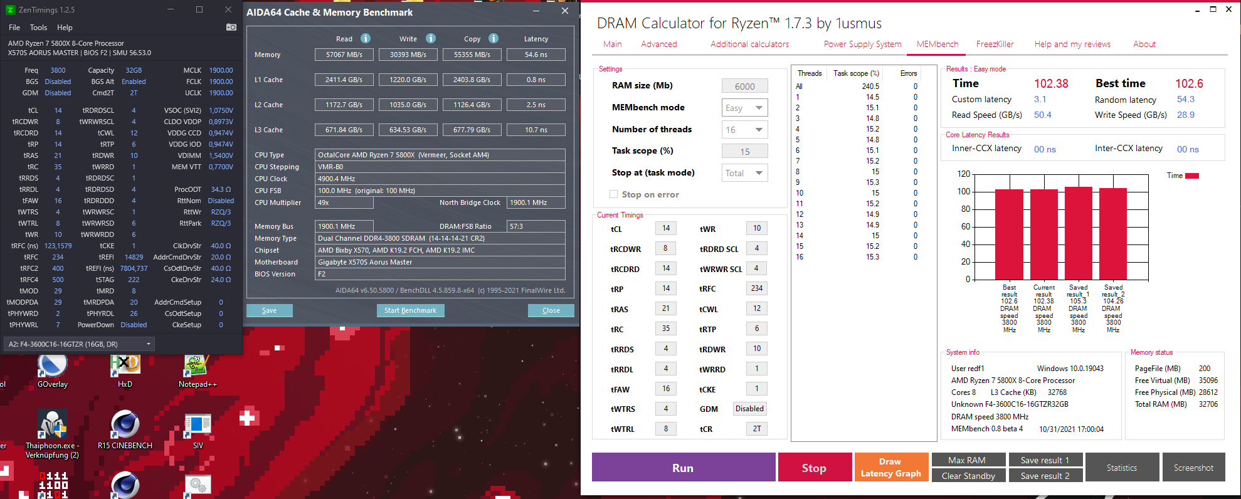
Task: Switch to Advanced tab
Action: click(659, 44)
